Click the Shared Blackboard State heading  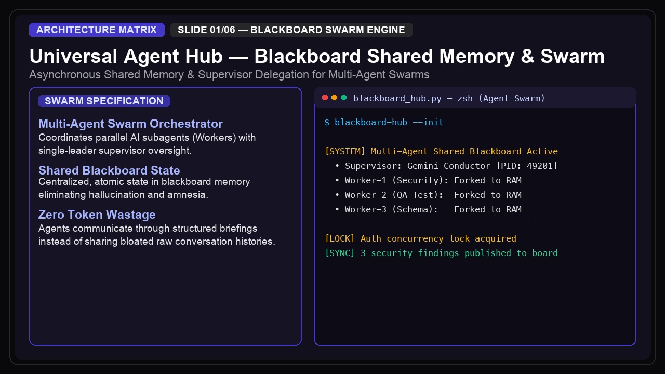click(109, 170)
